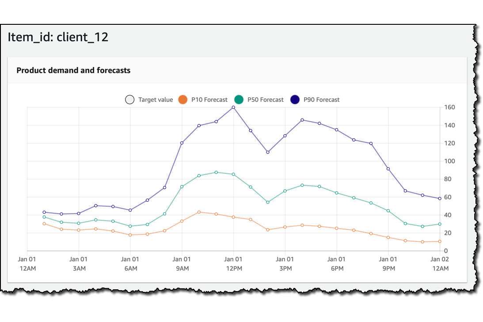This screenshot has width=483, height=322.
Task: Click the white Target value legend circle
Action: (x=129, y=100)
